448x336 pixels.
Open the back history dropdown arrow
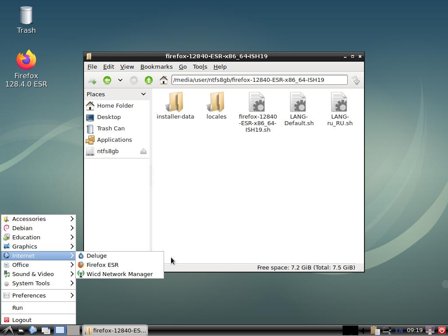coord(120,80)
